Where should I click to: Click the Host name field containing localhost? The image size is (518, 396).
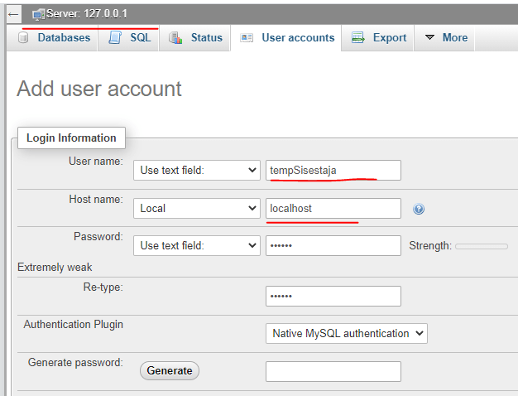point(333,208)
